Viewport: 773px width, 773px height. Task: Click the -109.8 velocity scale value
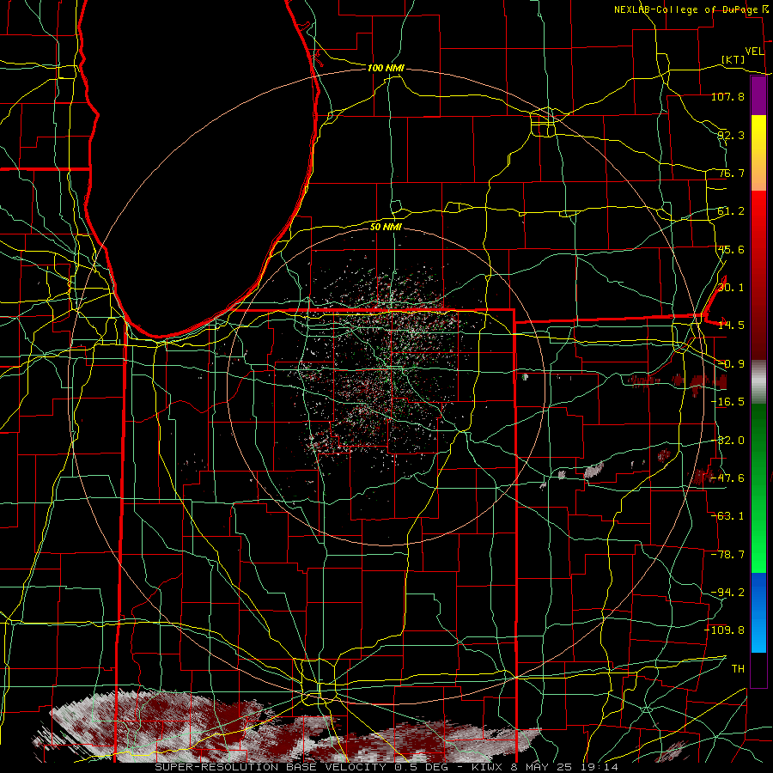click(725, 630)
